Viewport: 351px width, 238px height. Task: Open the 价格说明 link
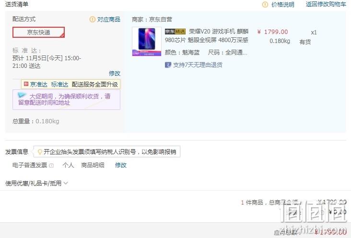283,4
